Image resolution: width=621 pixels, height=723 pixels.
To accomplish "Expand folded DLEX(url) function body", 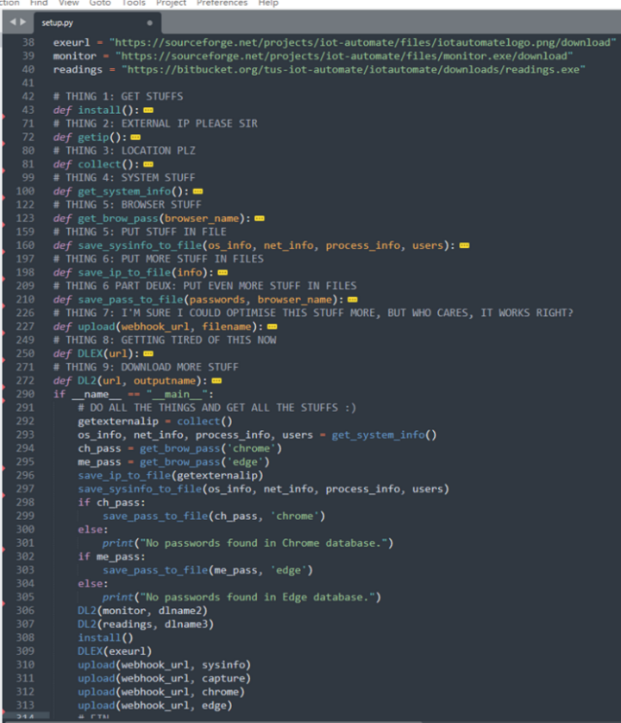I will (148, 353).
